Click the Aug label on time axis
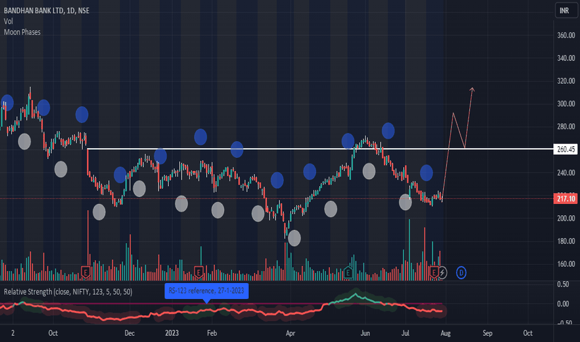 click(446, 333)
